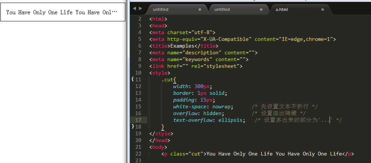Click rel="stylesheet" on line 9
The height and width of the screenshot is (163, 371).
point(215,66)
